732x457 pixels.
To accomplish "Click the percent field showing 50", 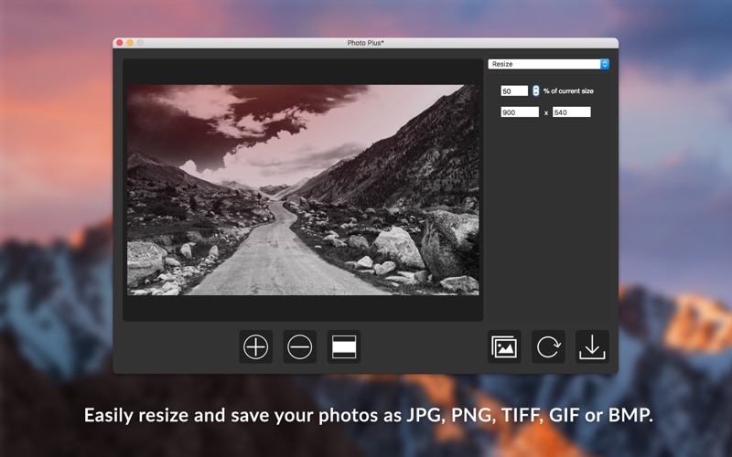I will tap(514, 90).
